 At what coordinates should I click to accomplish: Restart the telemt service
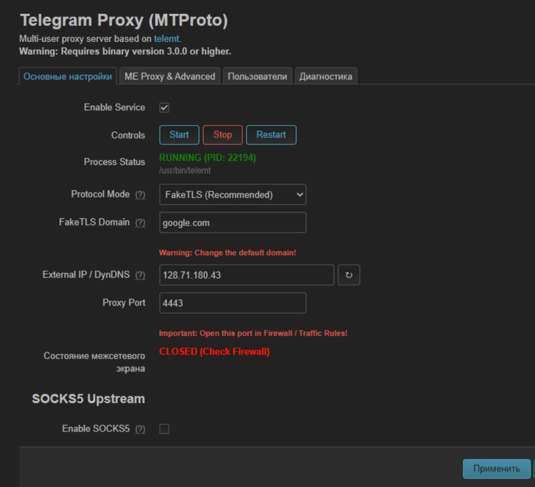coord(271,135)
